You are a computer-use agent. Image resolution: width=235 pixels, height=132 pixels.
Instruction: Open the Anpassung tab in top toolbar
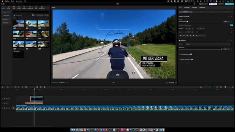(x=42, y=7)
